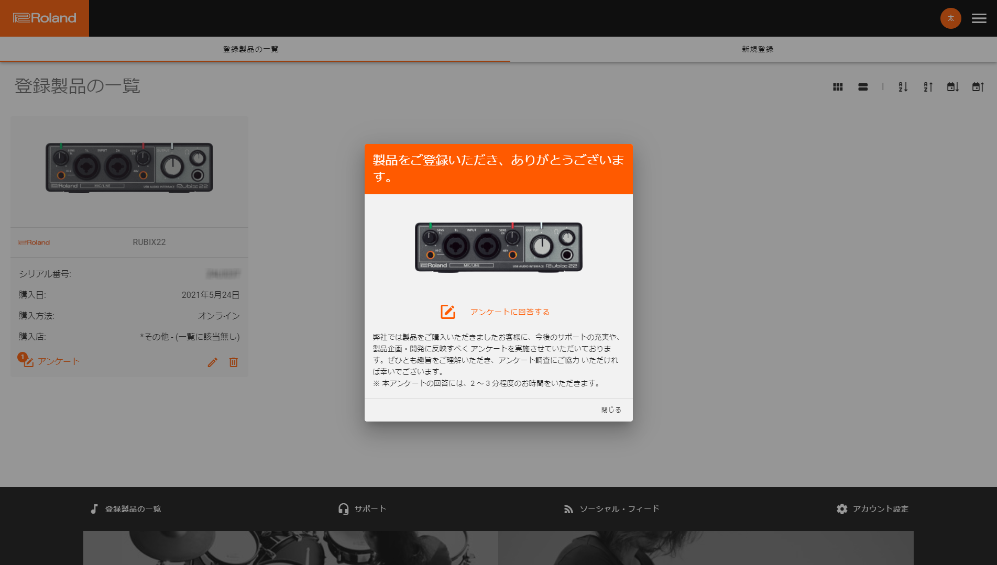Screen dimensions: 997x565
Task: Click the Roland logo in the header
Action: pos(45,18)
